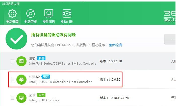Viewport: 177px width, 110px height.
Task: Click the USB3.0 green device icon
Action: click(21, 80)
